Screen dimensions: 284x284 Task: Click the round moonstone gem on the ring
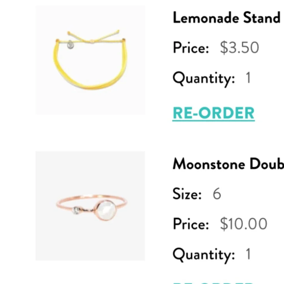[106, 210]
